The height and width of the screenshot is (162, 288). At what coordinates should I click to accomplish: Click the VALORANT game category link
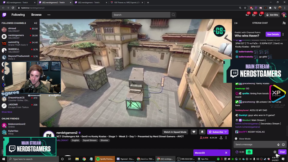pyautogui.click(x=63, y=140)
